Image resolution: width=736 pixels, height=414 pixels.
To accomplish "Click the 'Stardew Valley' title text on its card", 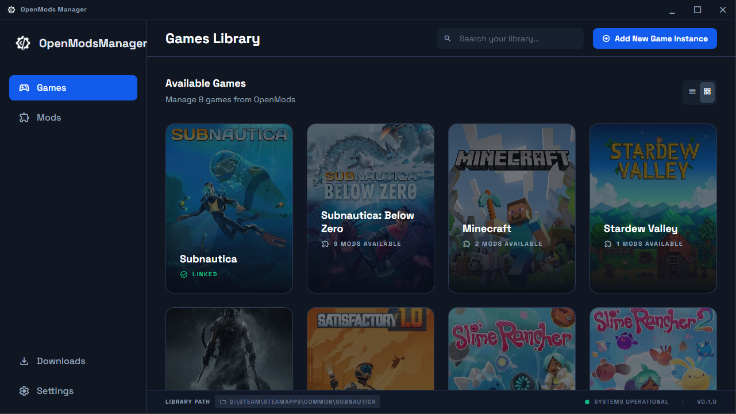I will [641, 229].
